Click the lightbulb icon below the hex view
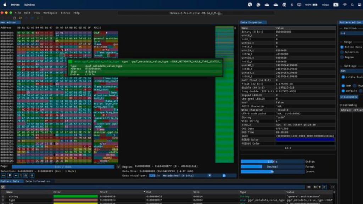This screenshot has width=363, height=204. point(9,175)
